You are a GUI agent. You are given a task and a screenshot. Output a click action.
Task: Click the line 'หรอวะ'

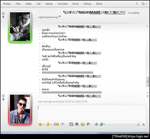click(45, 89)
